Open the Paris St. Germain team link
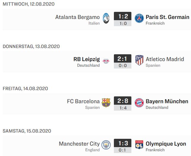Screen dimensions: 191x156 tap(168, 17)
